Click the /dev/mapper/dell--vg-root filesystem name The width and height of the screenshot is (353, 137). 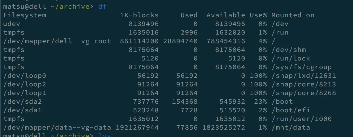click(57, 41)
